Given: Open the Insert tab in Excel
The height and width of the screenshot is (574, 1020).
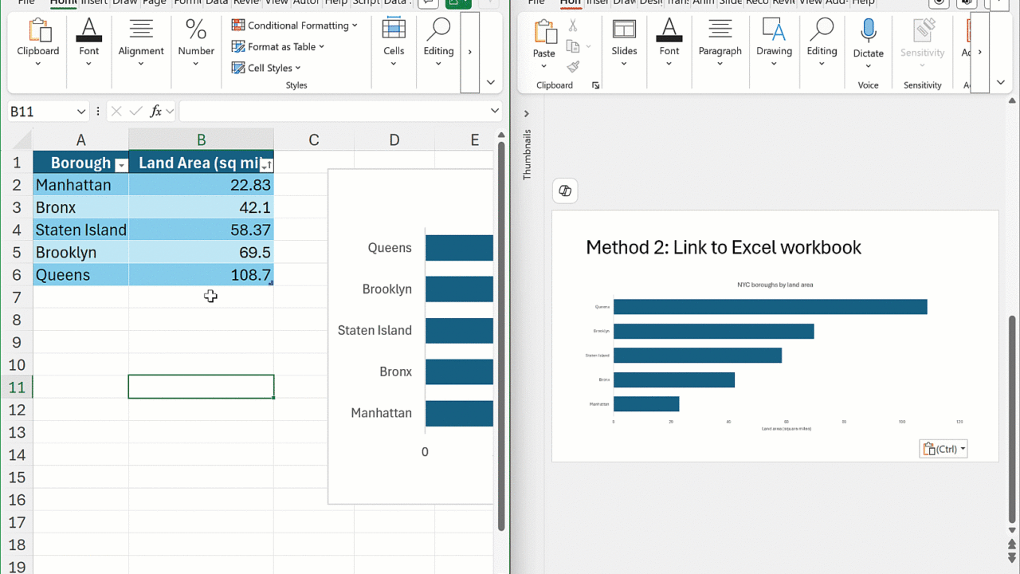Looking at the screenshot, I should 93,2.
